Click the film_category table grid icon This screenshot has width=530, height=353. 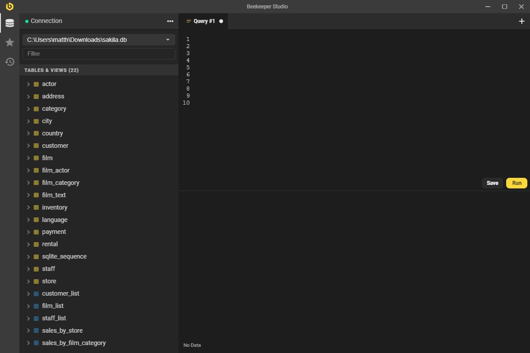coord(36,183)
